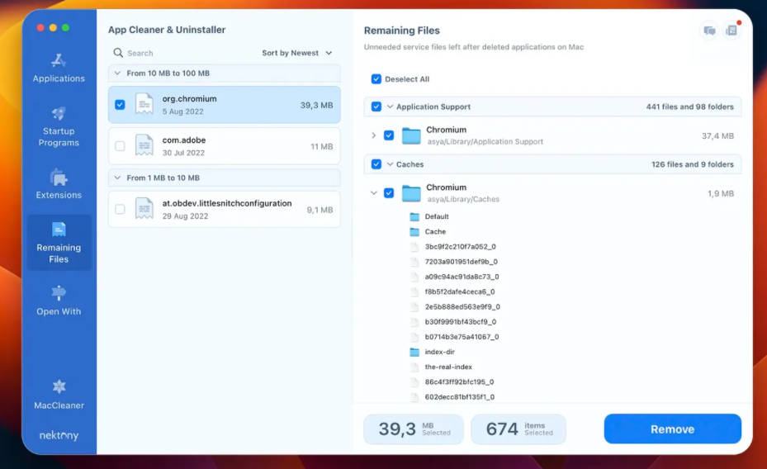Select file b30f9991bf43bcf9_0

[x=461, y=322]
